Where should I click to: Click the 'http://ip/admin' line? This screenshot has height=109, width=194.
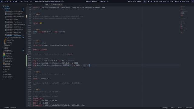pyautogui.click(x=40, y=50)
